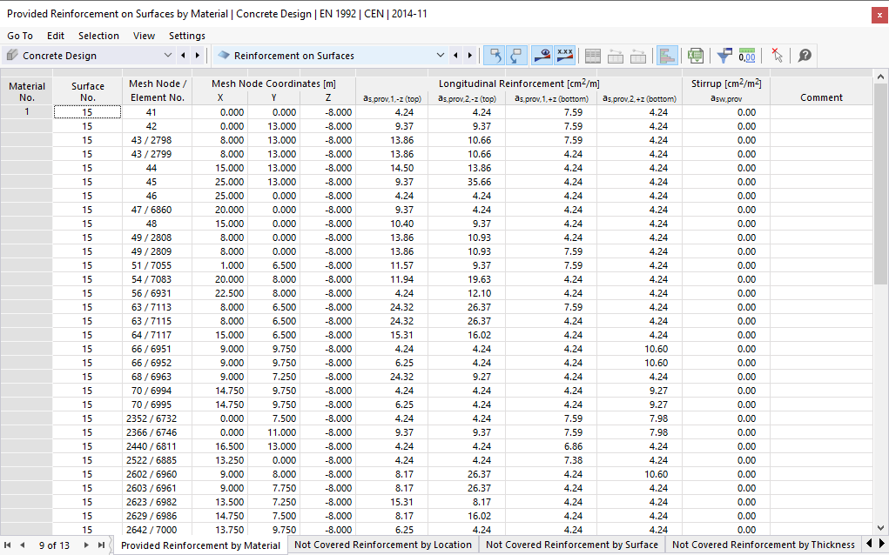889x555 pixels.
Task: Click the first selection sync arrow icon
Action: (495, 56)
